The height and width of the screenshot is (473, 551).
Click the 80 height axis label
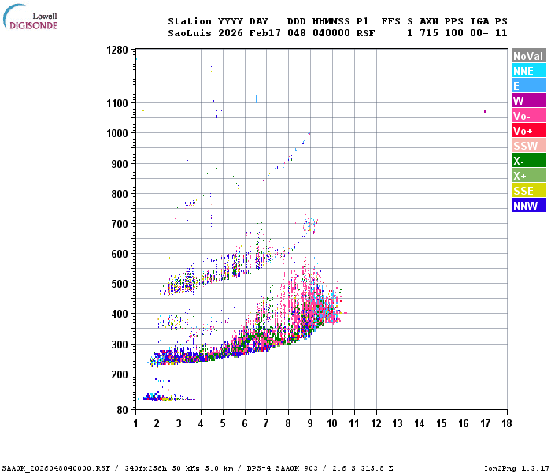pyautogui.click(x=122, y=410)
